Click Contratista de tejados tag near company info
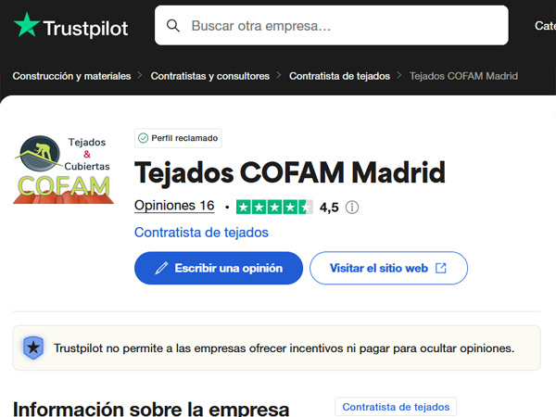This screenshot has height=417, width=556. 396,407
